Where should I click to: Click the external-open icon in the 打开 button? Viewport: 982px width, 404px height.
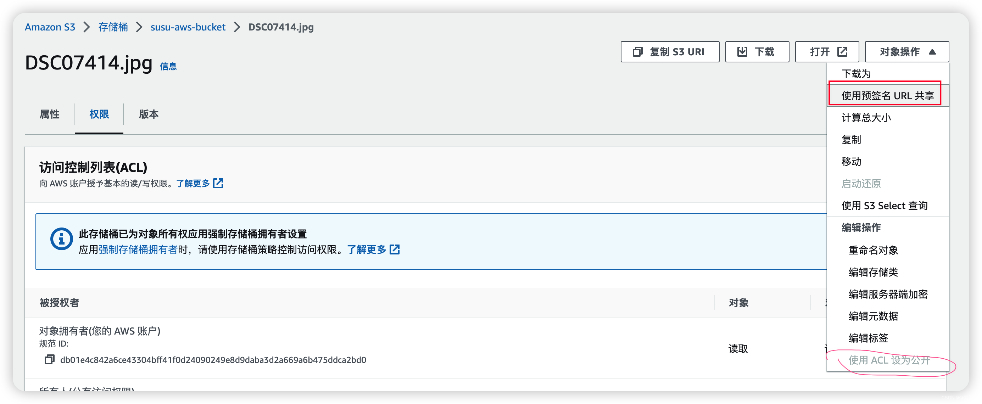pos(842,52)
